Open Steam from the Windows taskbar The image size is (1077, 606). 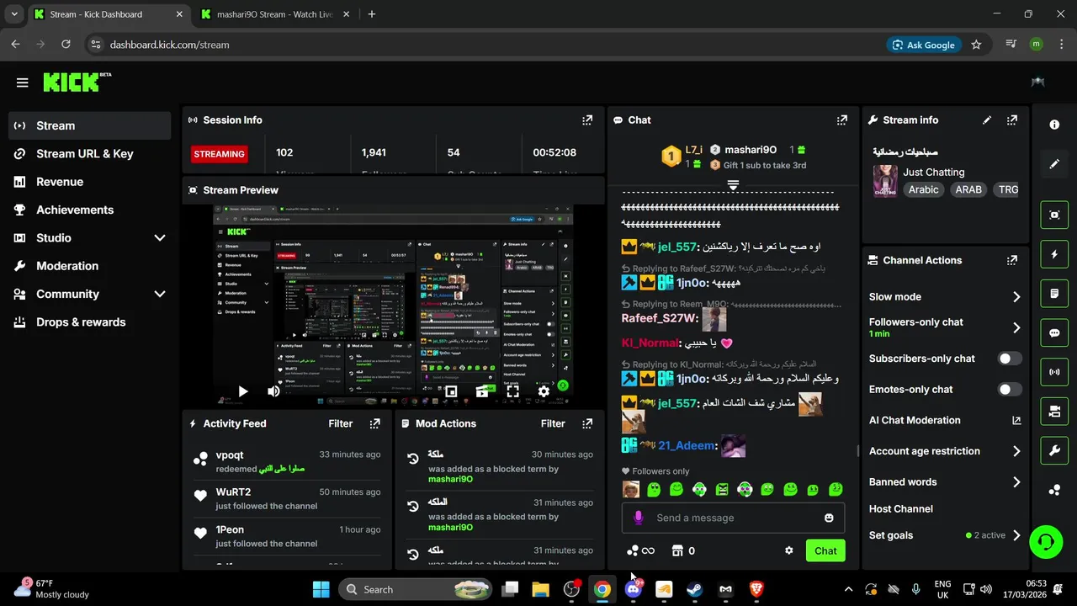695,589
